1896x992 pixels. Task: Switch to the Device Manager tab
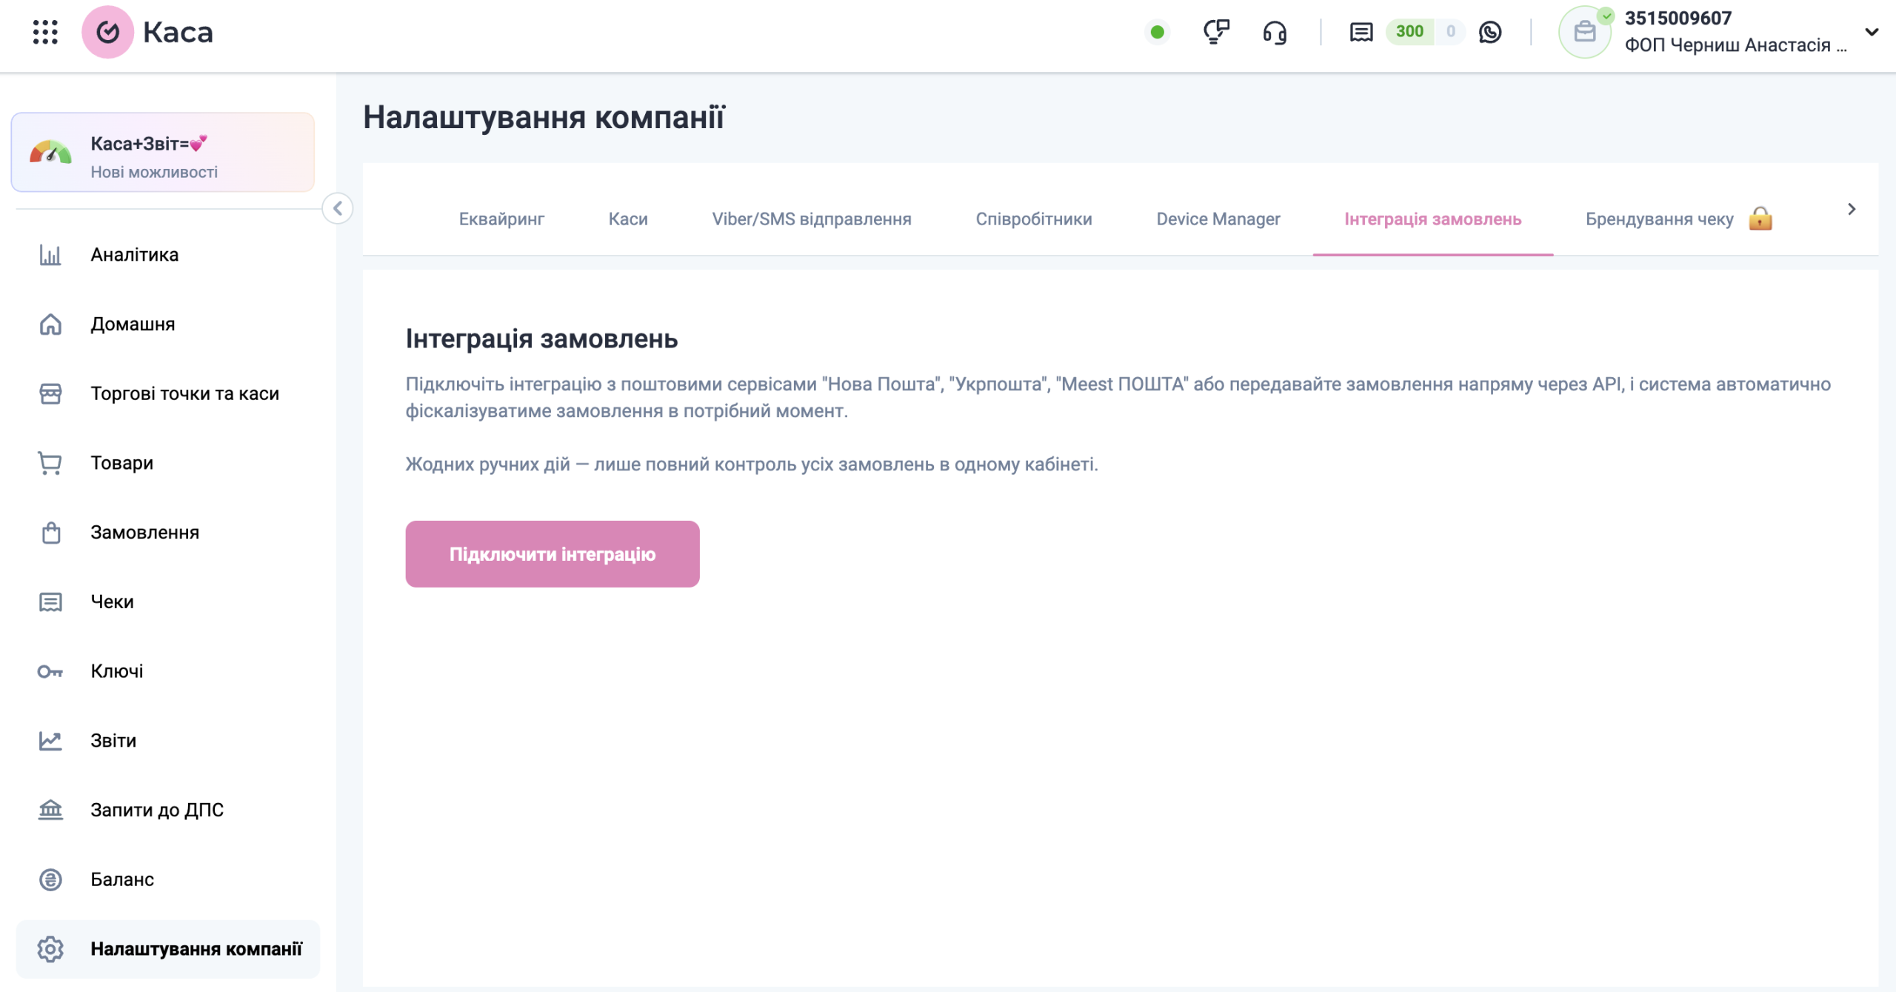point(1218,219)
